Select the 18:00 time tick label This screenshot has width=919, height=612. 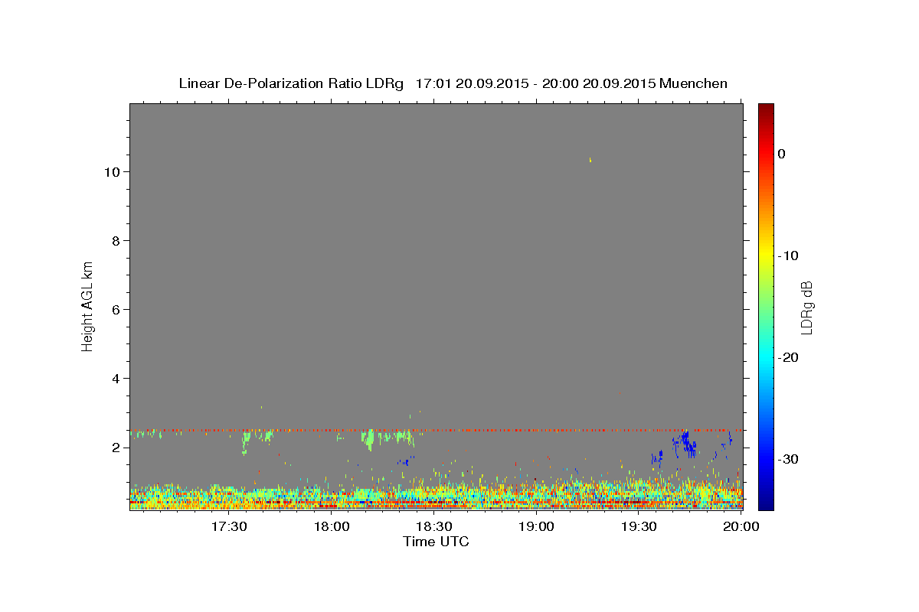tap(332, 526)
